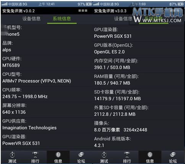Tap the 97% battery icon in status bar
The width and height of the screenshot is (185, 164).
[89, 4]
